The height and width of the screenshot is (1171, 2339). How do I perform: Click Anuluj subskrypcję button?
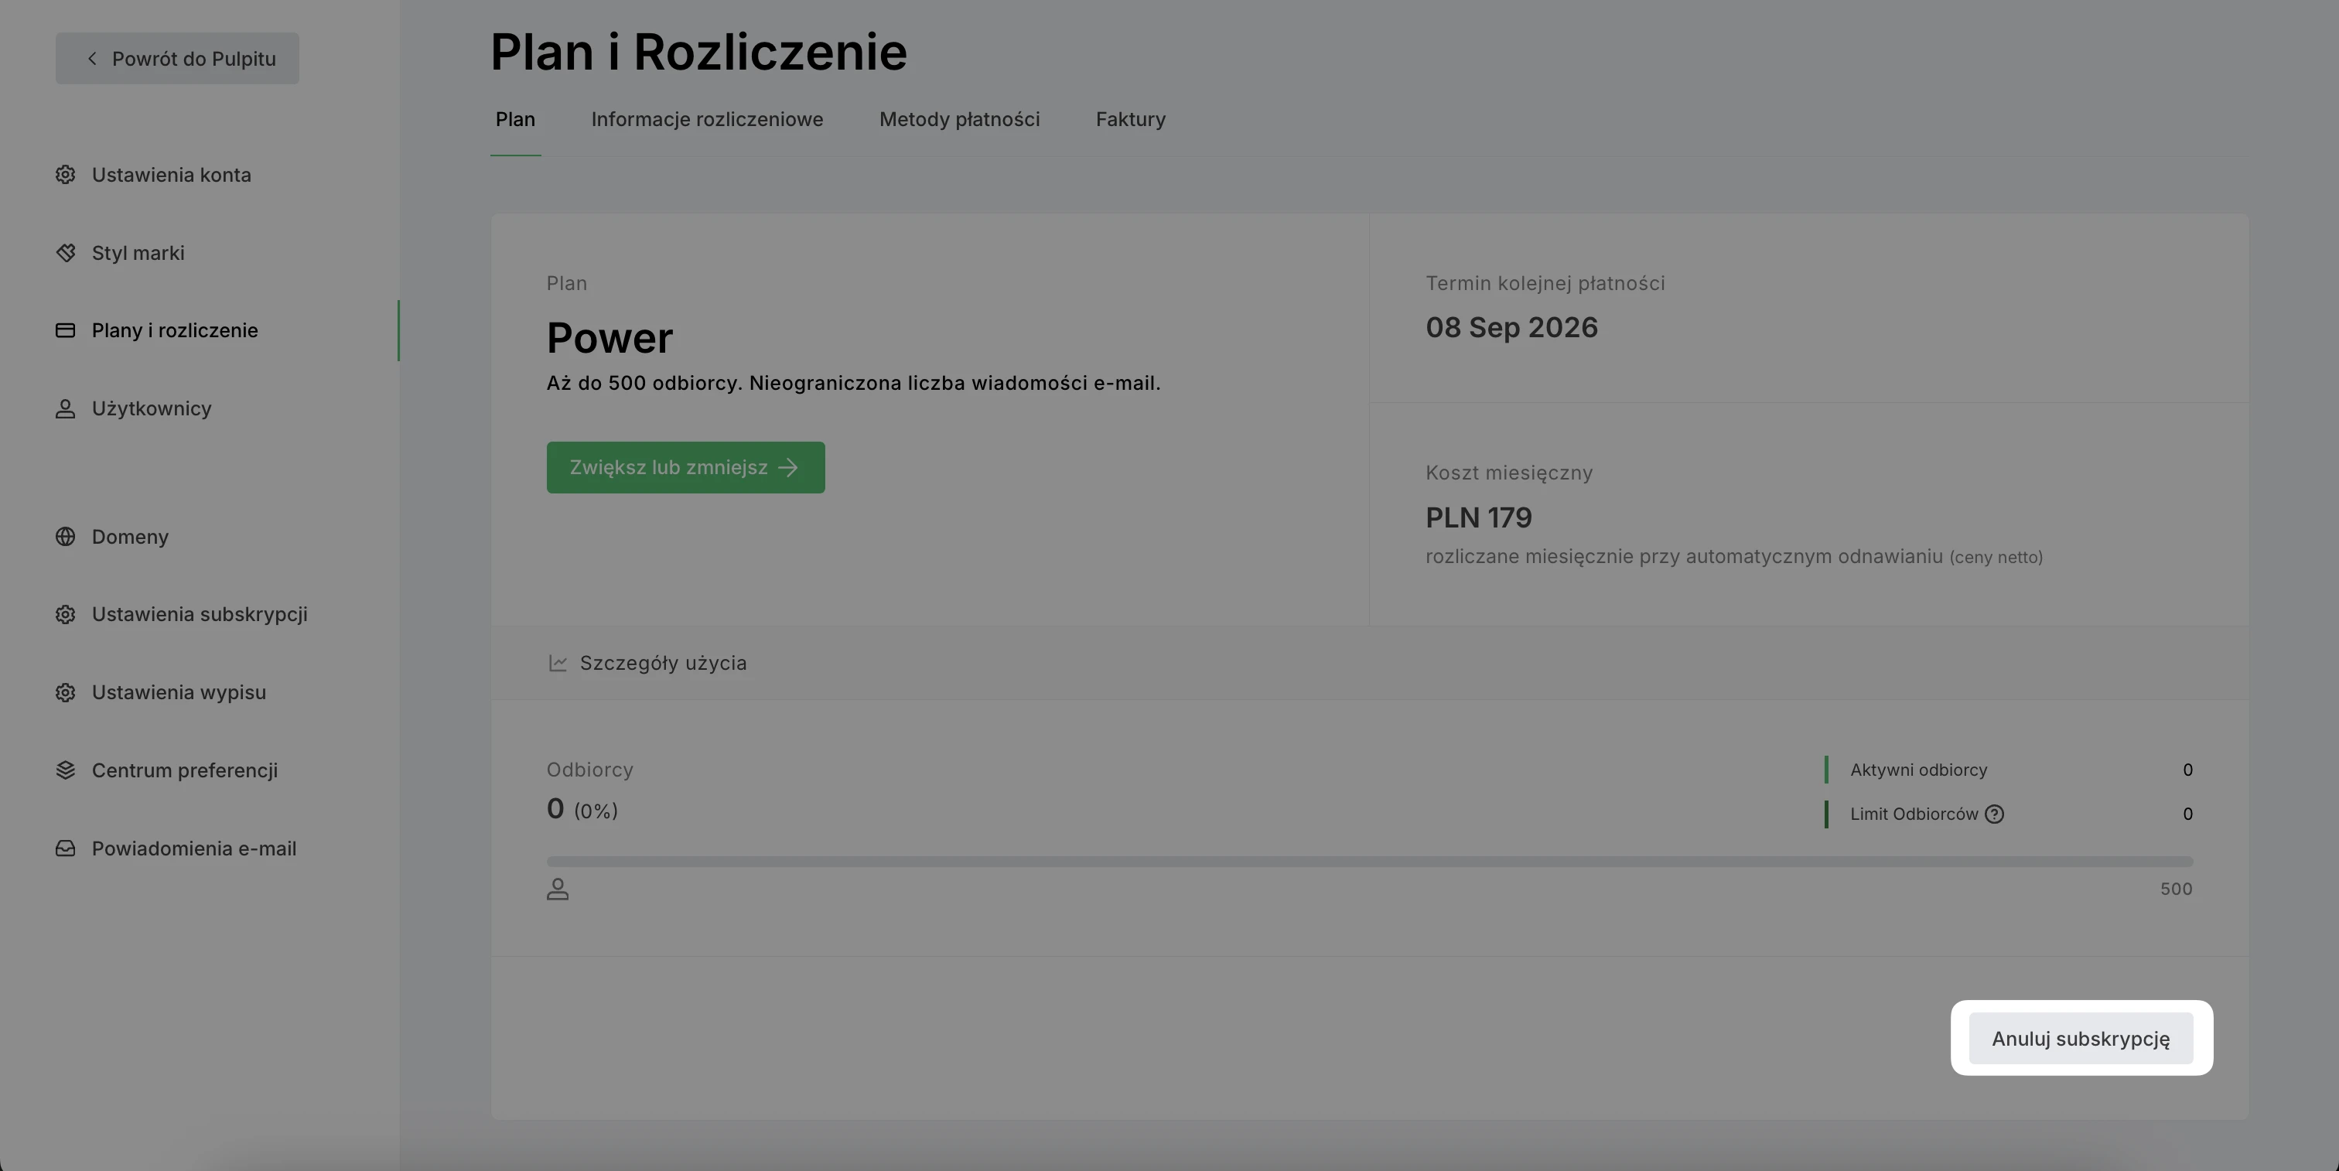point(2080,1039)
